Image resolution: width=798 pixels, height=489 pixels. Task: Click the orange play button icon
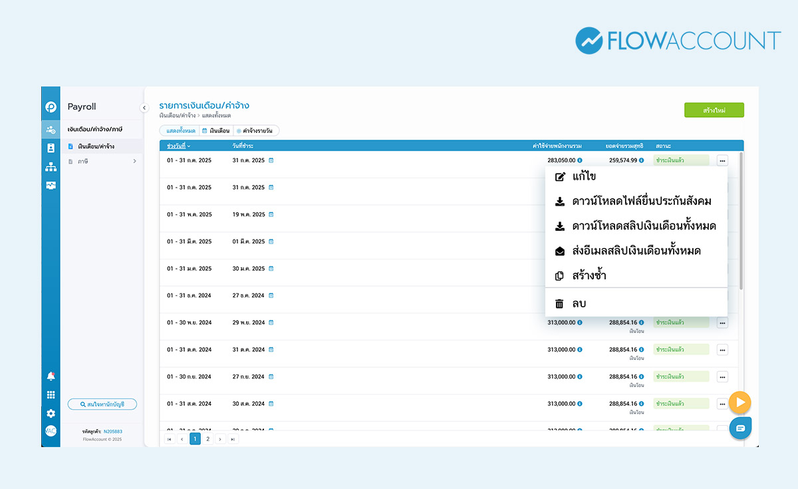point(739,403)
